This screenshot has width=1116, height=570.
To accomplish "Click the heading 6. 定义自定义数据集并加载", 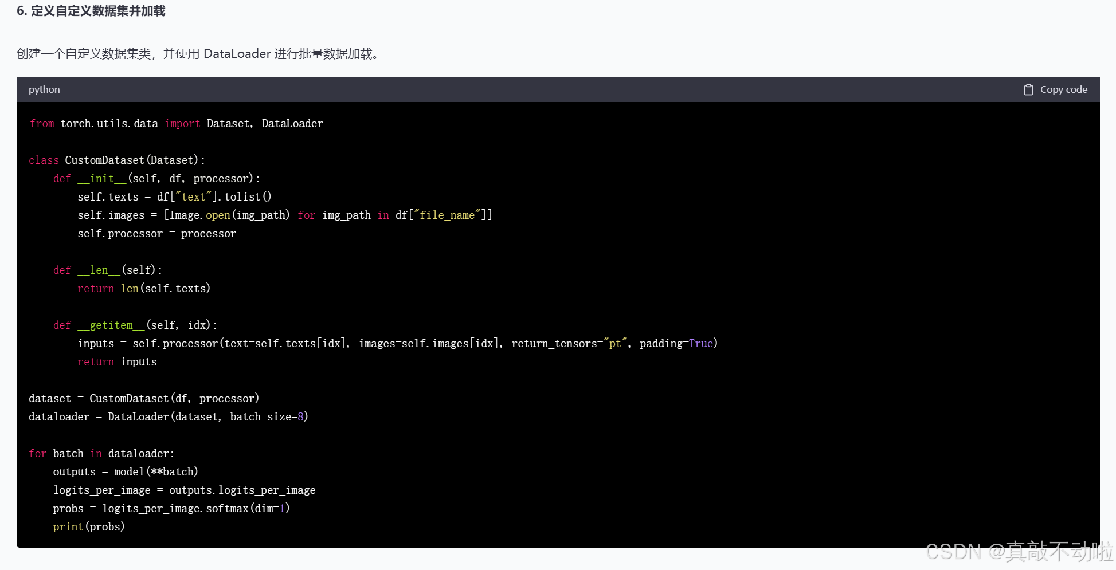I will [x=91, y=11].
